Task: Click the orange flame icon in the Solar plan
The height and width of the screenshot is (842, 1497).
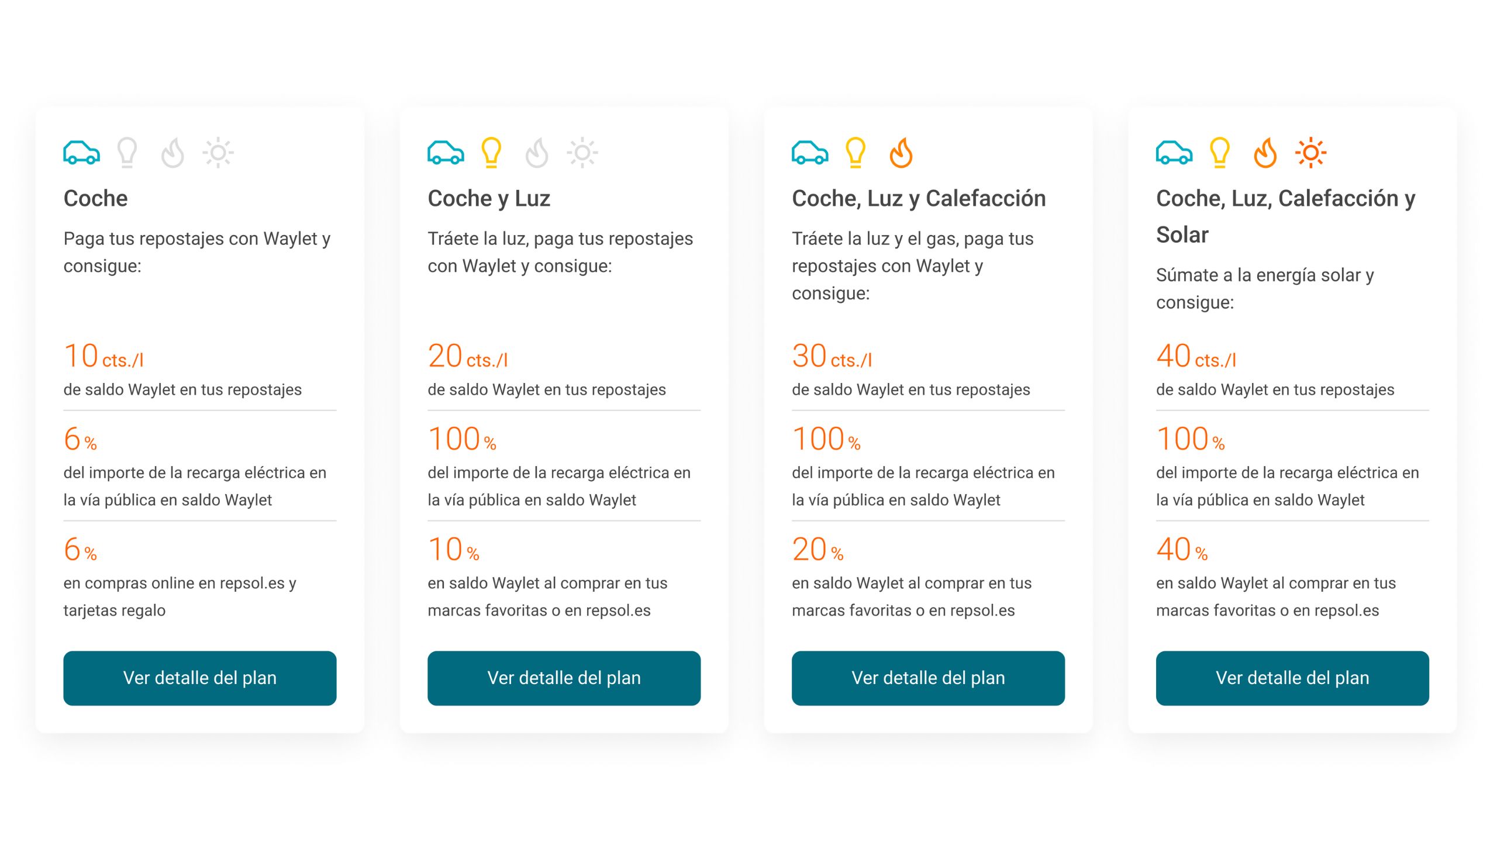Action: (x=1265, y=153)
